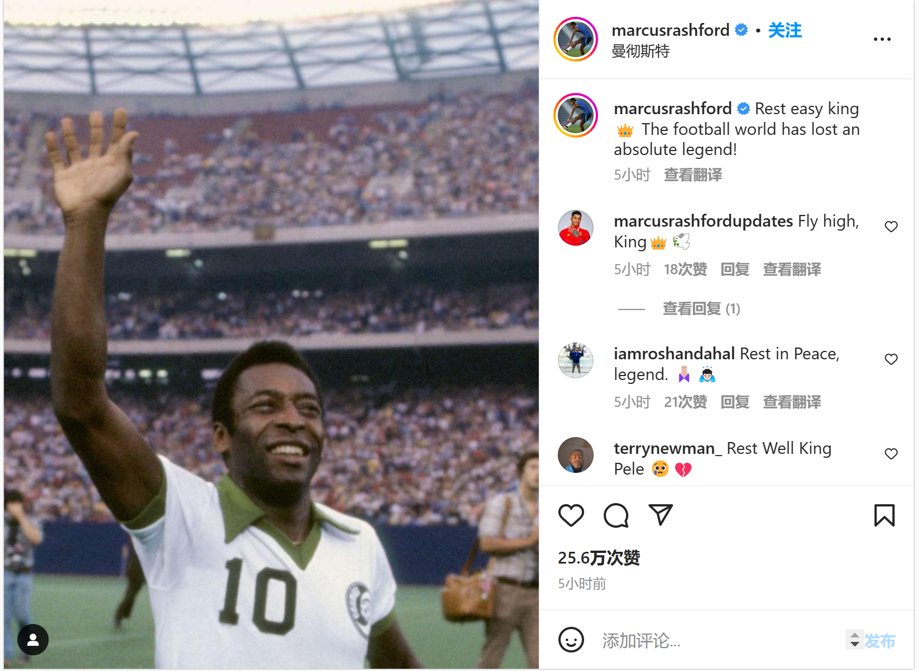Open the comment speech bubble icon
This screenshot has height=671, width=917.
(616, 515)
